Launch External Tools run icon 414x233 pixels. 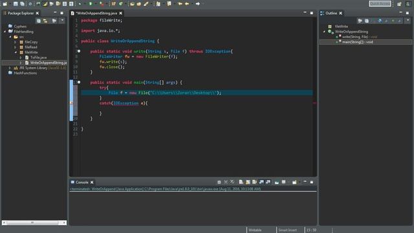(x=102, y=4)
